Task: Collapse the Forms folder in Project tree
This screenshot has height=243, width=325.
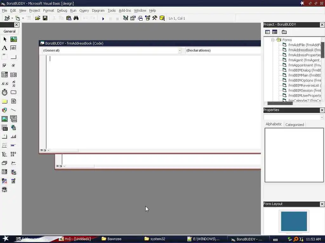Action: point(273,40)
